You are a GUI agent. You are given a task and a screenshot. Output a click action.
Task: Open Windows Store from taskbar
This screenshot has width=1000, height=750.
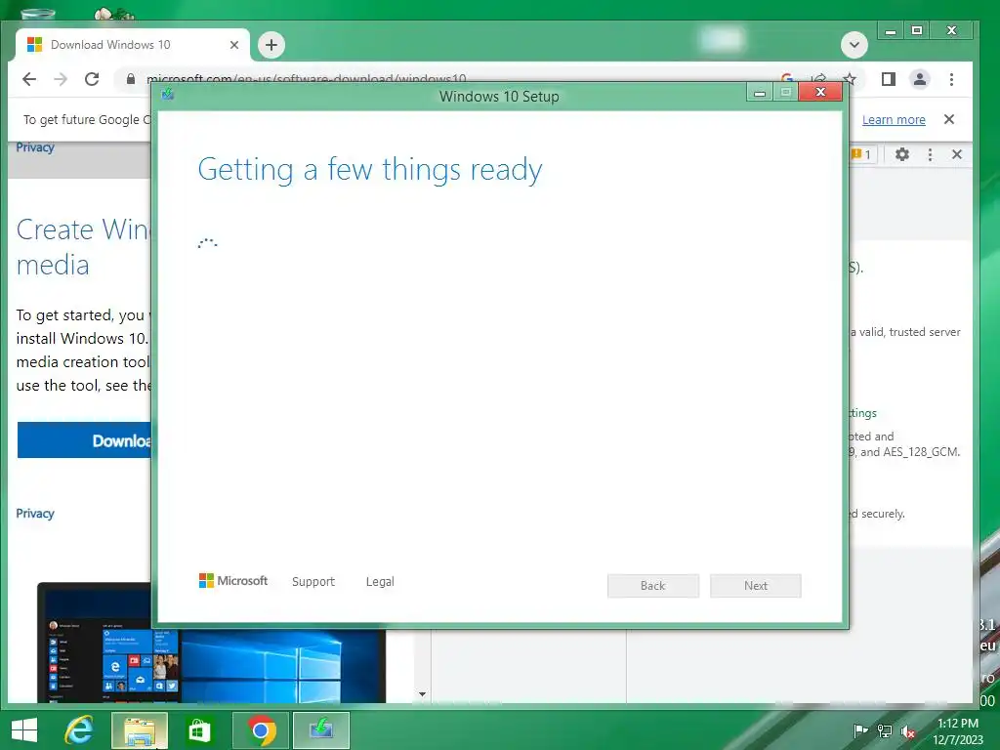199,730
